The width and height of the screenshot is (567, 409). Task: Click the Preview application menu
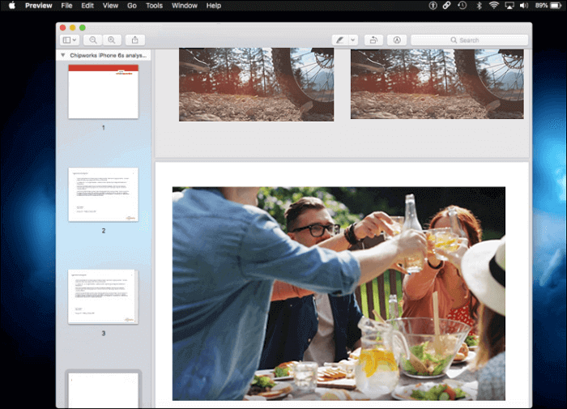(x=38, y=6)
